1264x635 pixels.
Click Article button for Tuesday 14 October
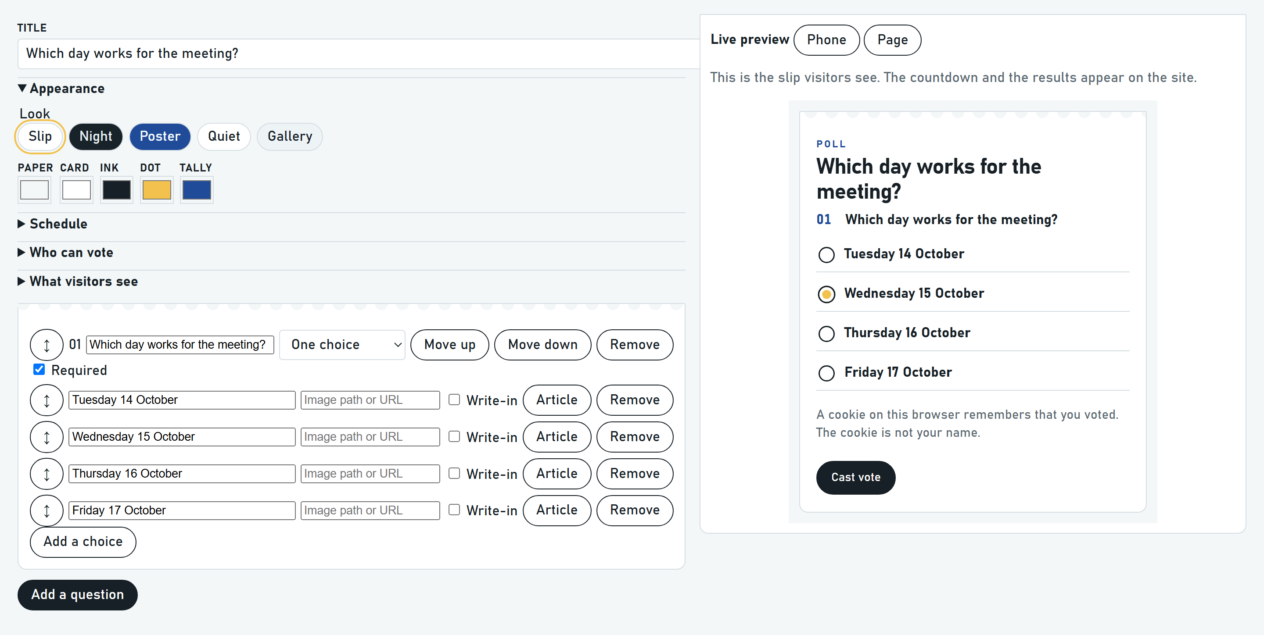(x=557, y=400)
